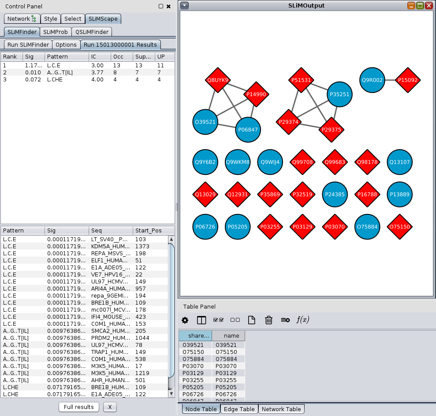Open the function builder f(x) icon
Image resolution: width=436 pixels, height=416 pixels.
pyautogui.click(x=303, y=320)
